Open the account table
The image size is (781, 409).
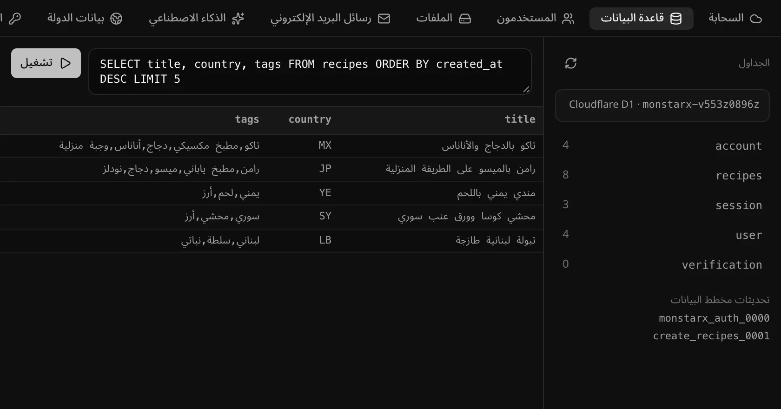[x=662, y=145]
